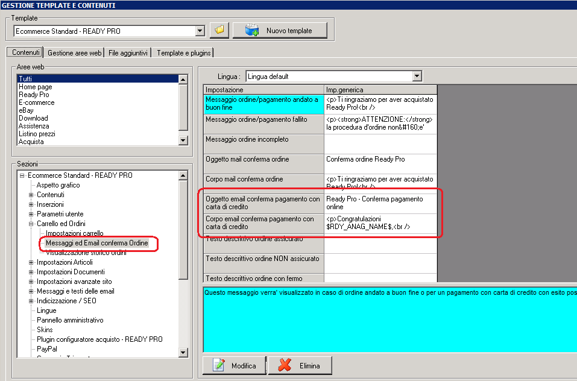This screenshot has width=577, height=381.
Task: Expand the Impostazioni avanzate sito node
Action: (x=31, y=282)
